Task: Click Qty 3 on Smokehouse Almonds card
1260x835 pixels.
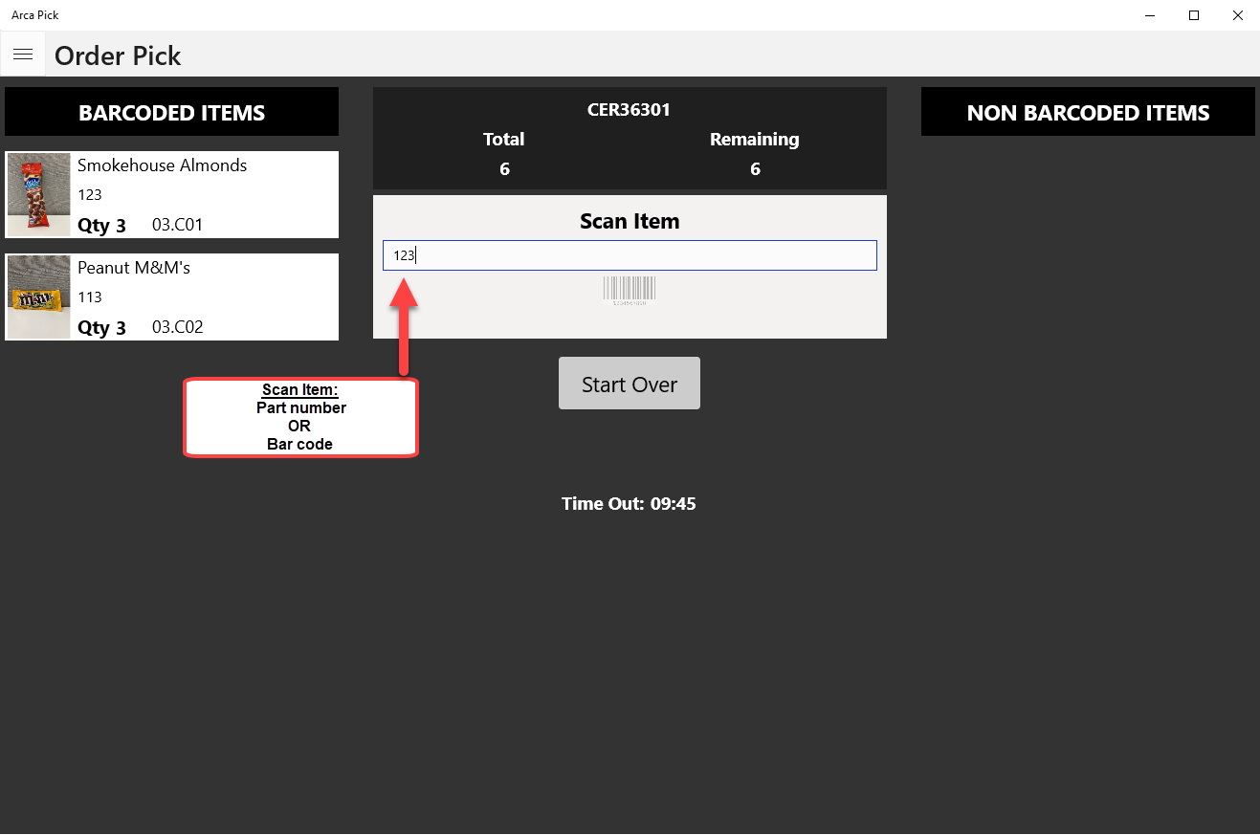Action: pyautogui.click(x=101, y=227)
